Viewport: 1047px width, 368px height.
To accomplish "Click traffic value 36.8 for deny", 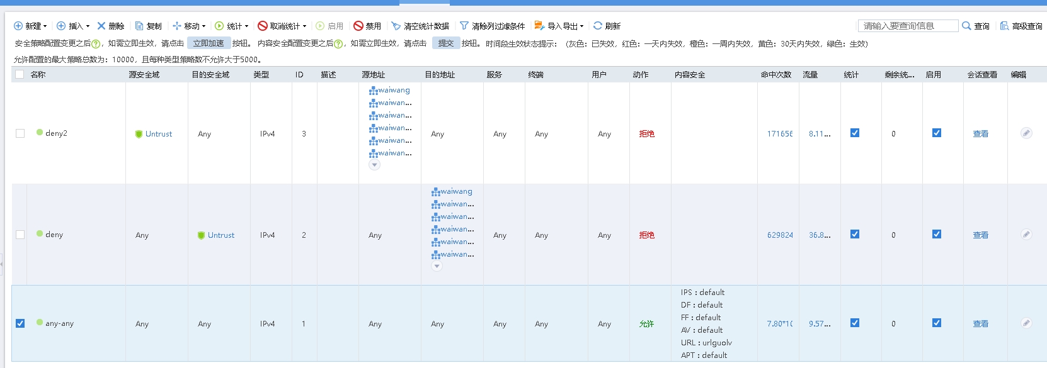I will (x=820, y=235).
